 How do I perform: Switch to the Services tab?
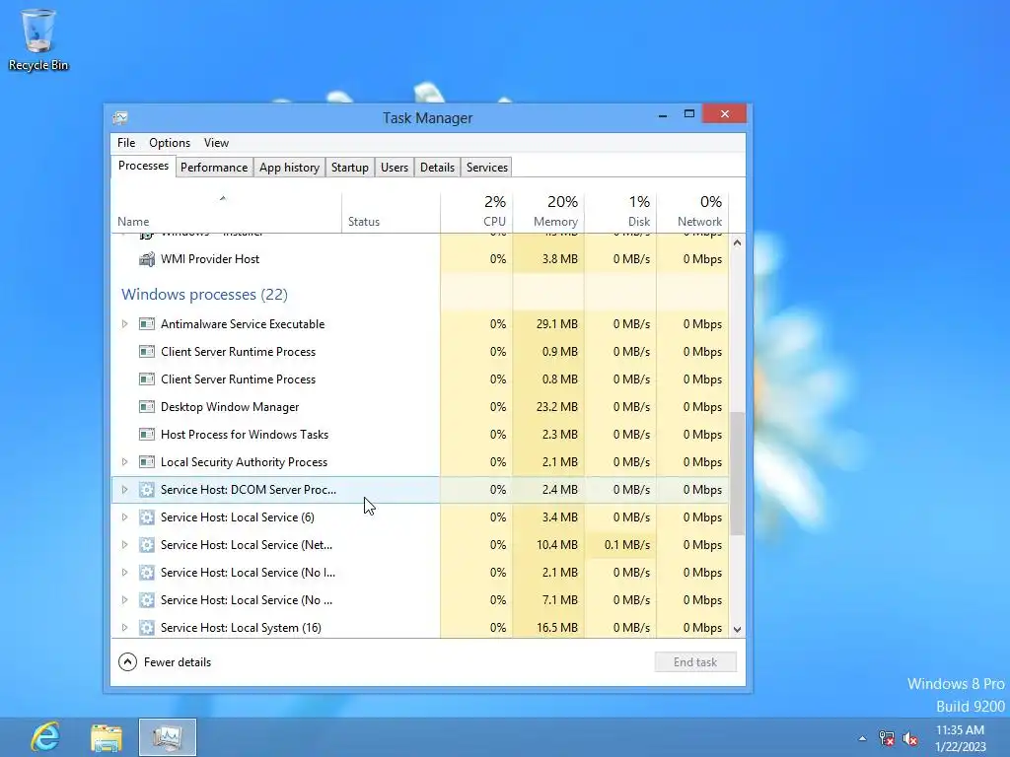487,168
